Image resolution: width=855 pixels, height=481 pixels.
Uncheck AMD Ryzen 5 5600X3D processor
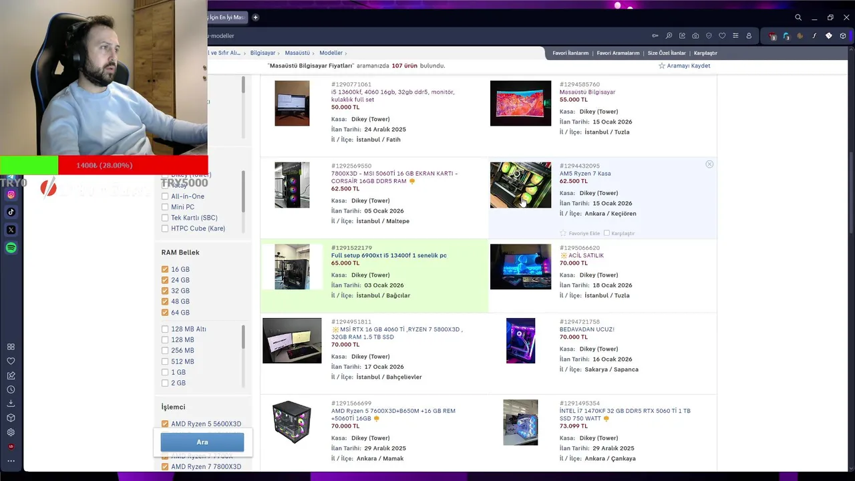165,424
